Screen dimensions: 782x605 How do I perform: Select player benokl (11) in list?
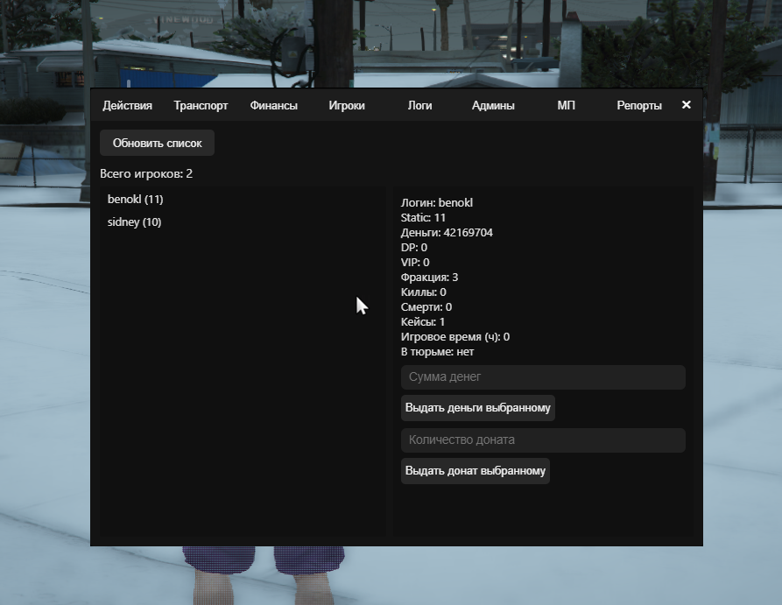[135, 200]
